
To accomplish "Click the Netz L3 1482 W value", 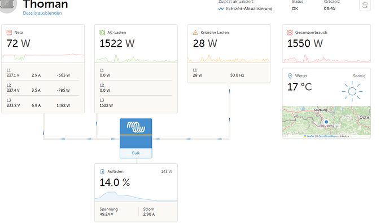I will (63, 105).
